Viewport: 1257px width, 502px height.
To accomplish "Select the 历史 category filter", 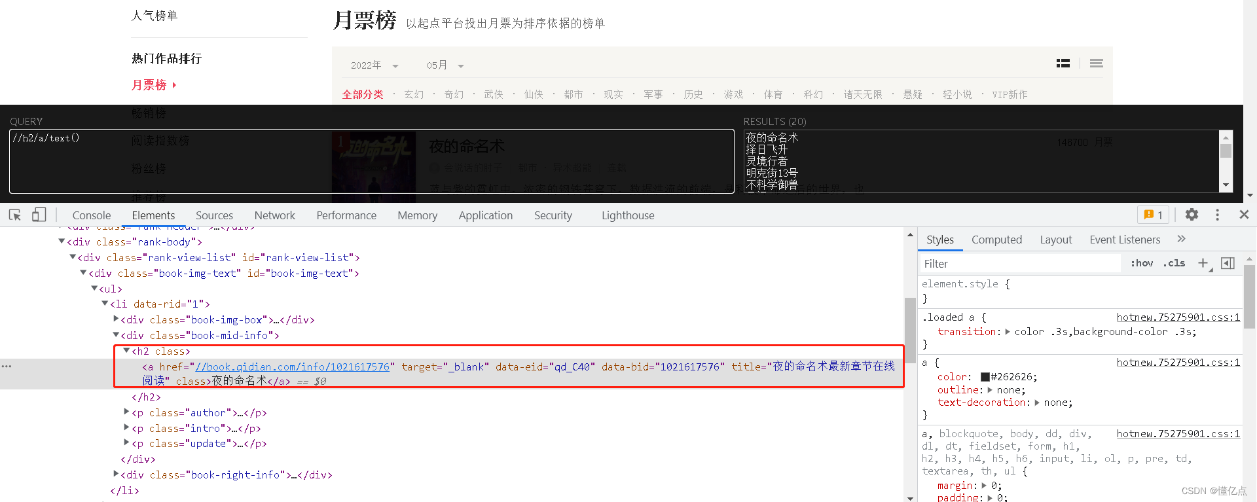I will pyautogui.click(x=693, y=94).
